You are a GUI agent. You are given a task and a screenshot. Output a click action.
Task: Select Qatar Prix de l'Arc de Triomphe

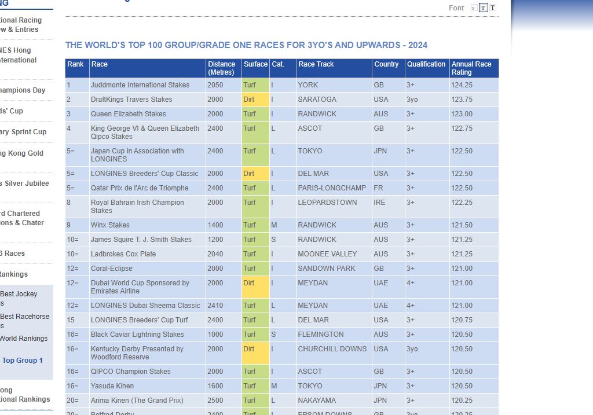(x=140, y=188)
